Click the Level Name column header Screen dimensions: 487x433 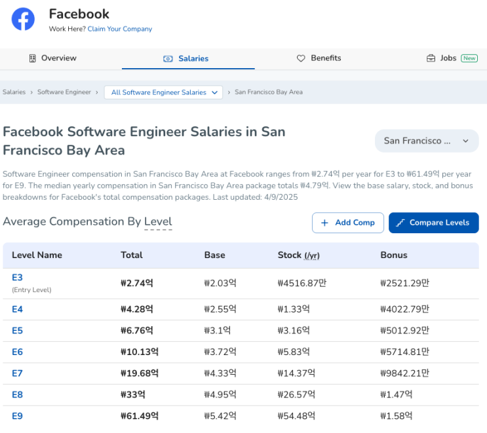37,255
